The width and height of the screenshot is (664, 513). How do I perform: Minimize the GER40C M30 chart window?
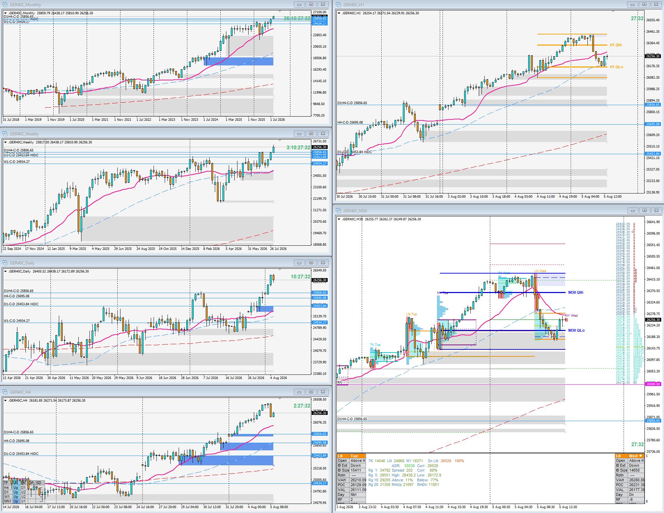(633, 211)
